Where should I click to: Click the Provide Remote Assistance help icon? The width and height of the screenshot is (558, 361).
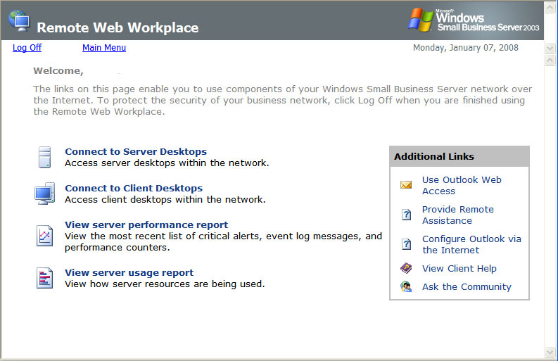click(x=406, y=215)
